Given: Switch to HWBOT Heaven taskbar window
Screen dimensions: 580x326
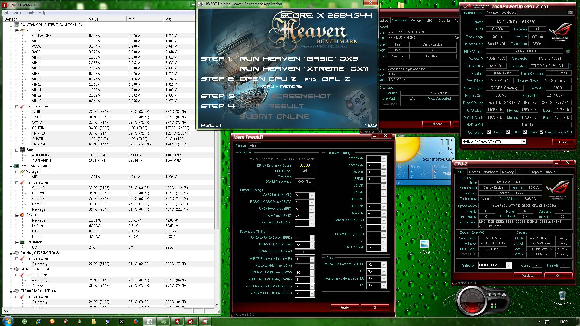Looking at the screenshot, I should (x=150, y=321).
